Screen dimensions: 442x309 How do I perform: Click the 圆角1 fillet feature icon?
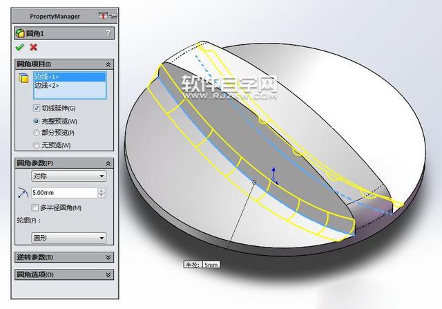pyautogui.click(x=20, y=33)
